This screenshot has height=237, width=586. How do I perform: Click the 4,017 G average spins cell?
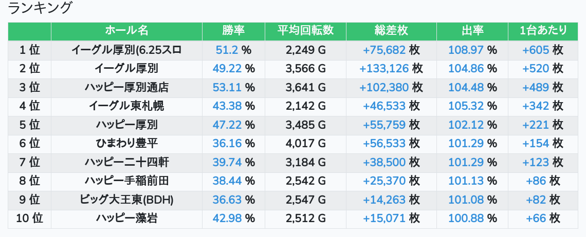pyautogui.click(x=305, y=144)
